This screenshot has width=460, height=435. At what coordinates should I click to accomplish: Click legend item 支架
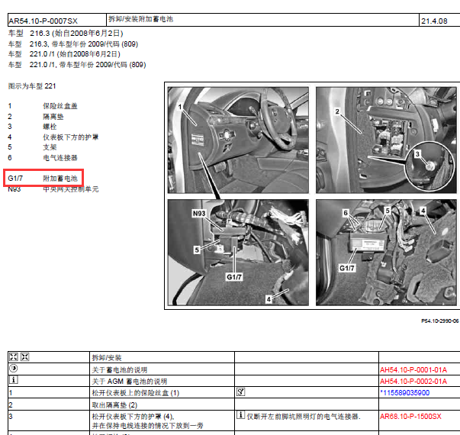click(x=50, y=147)
